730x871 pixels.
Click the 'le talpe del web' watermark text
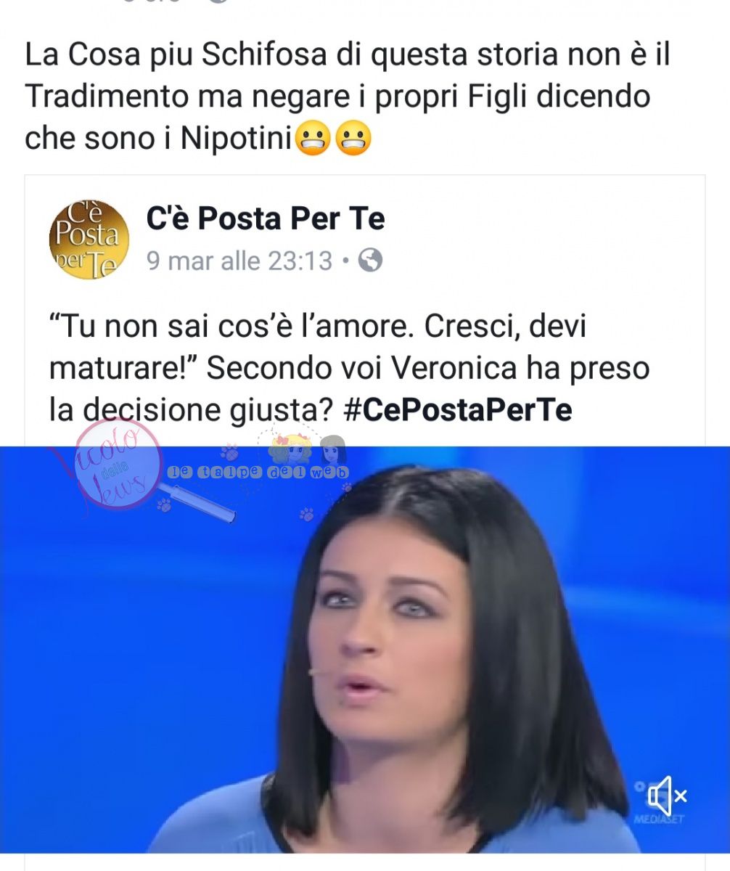pyautogui.click(x=258, y=473)
